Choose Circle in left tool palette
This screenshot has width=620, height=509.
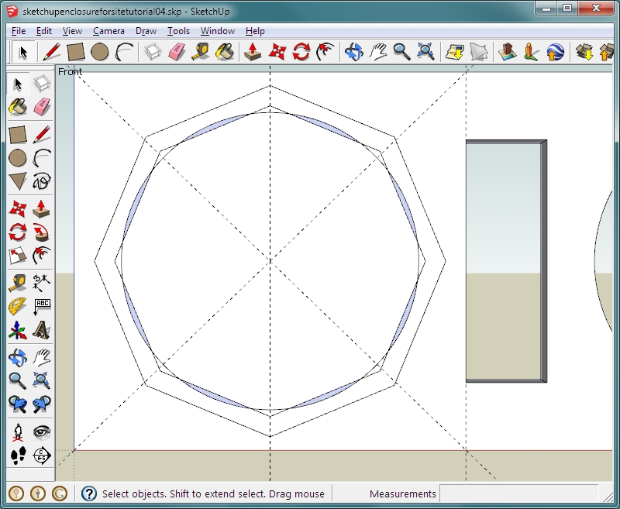[18, 158]
